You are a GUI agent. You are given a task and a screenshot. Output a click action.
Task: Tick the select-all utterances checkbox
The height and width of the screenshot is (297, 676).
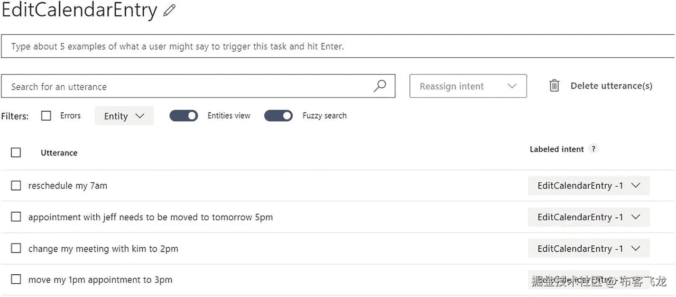pos(16,153)
